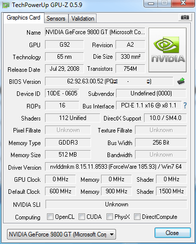Click the Technology field showing 65 nm

pos(64,57)
